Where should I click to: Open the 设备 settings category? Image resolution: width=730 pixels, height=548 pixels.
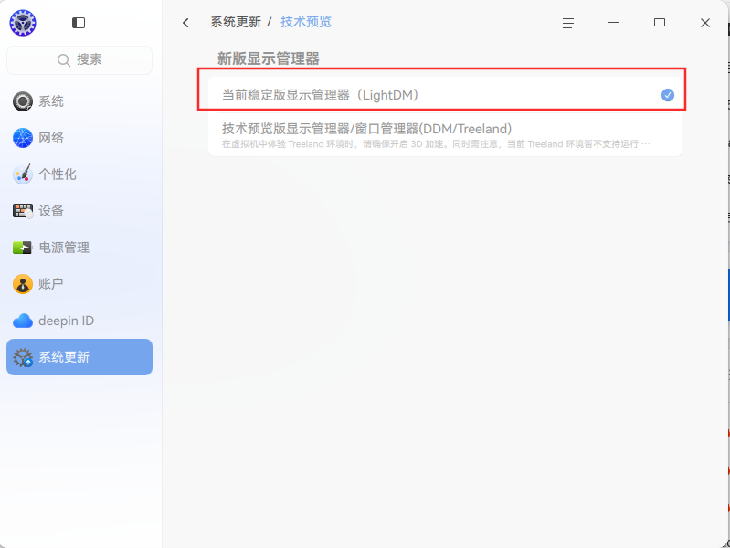79,211
